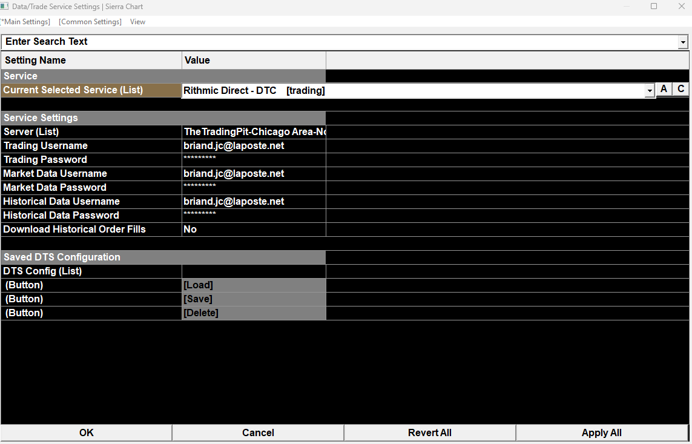Click the [Delete] button

pyautogui.click(x=254, y=313)
